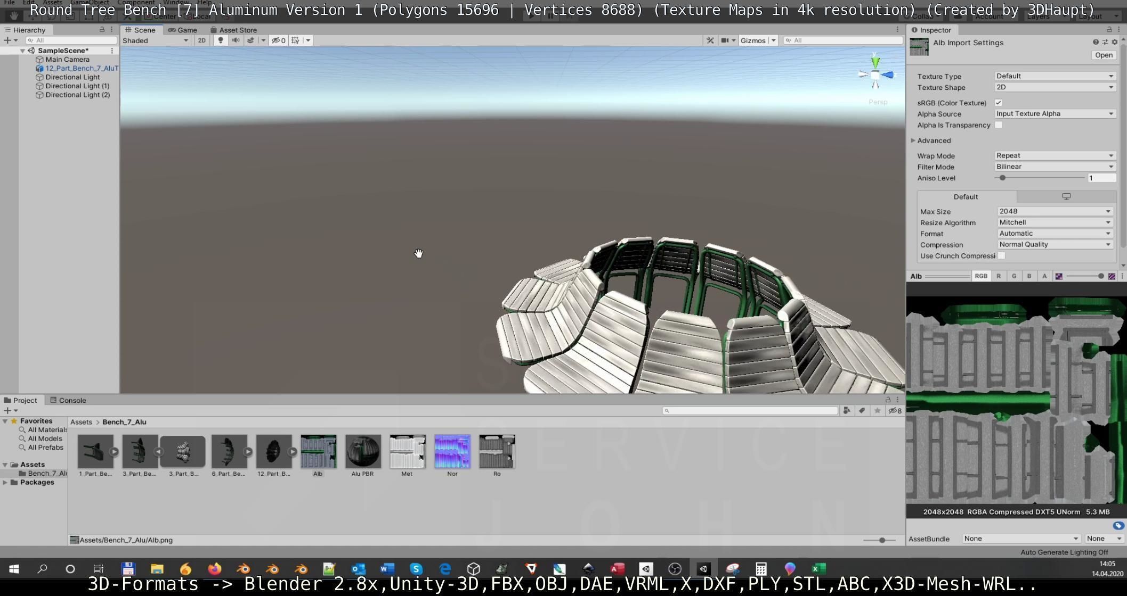Show alpha channel in texture preview
This screenshot has width=1127, height=596.
(x=1044, y=276)
